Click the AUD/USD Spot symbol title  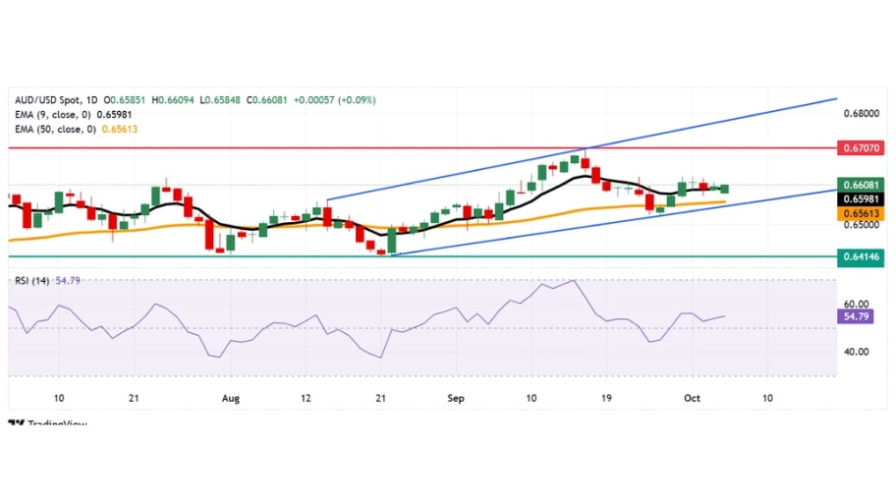coord(49,100)
